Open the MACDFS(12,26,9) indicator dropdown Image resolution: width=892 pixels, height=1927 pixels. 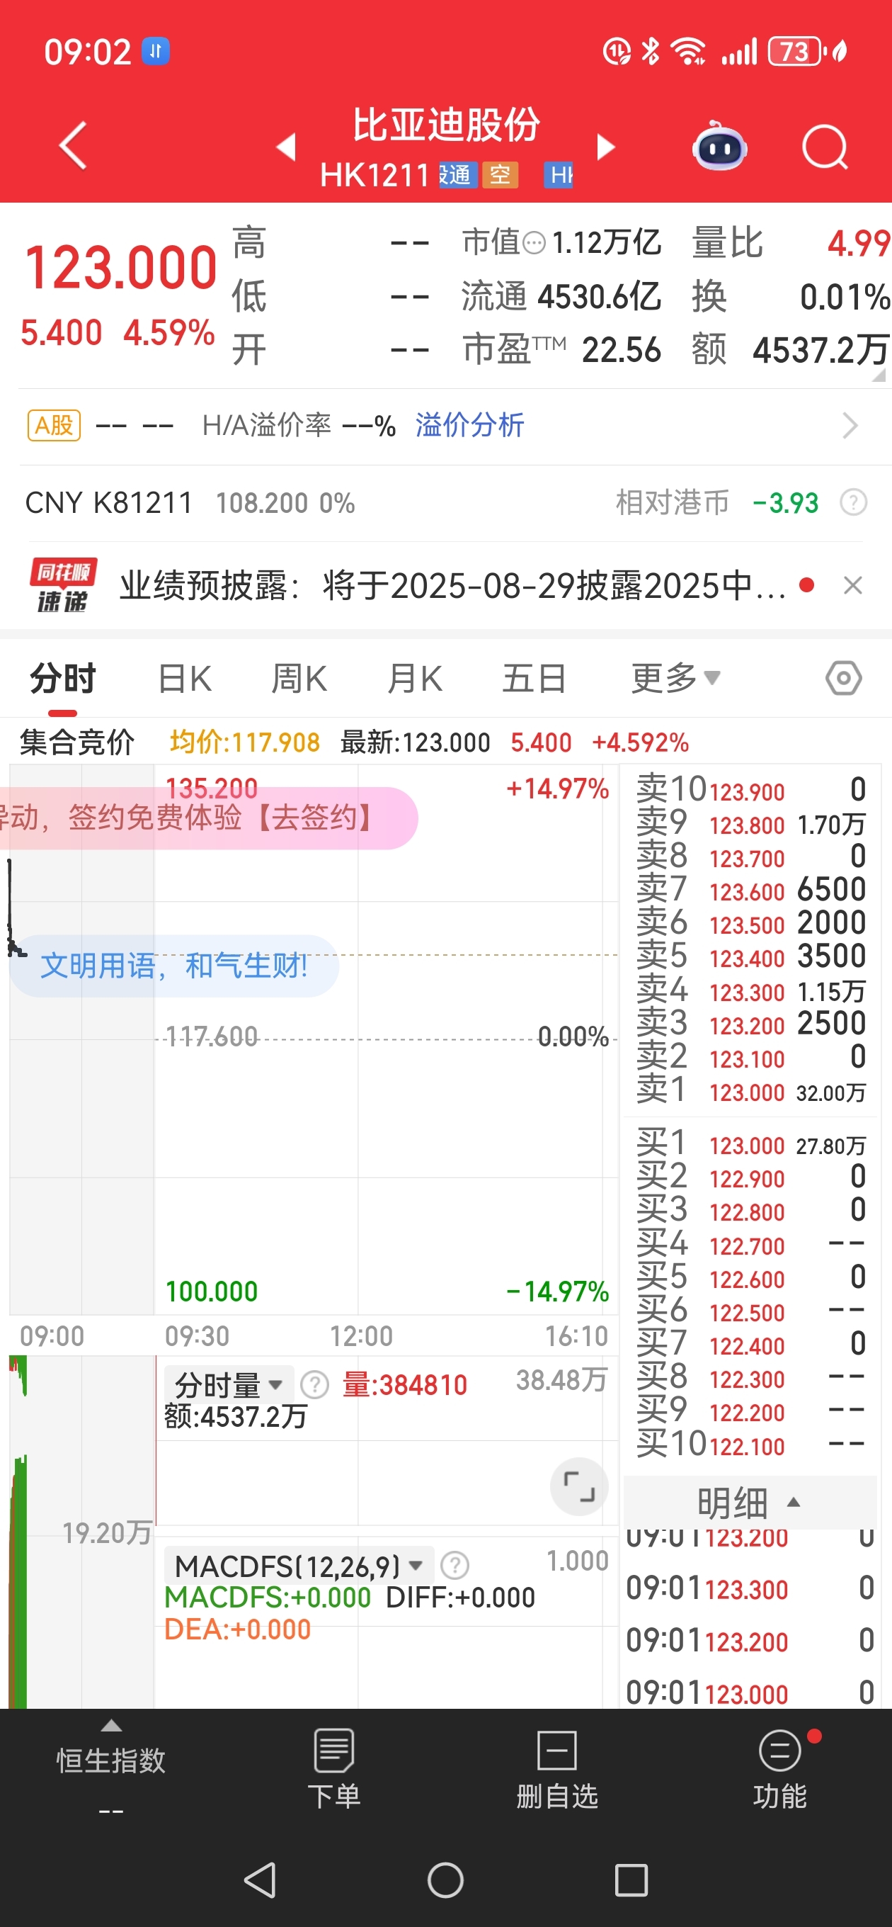click(x=299, y=1566)
